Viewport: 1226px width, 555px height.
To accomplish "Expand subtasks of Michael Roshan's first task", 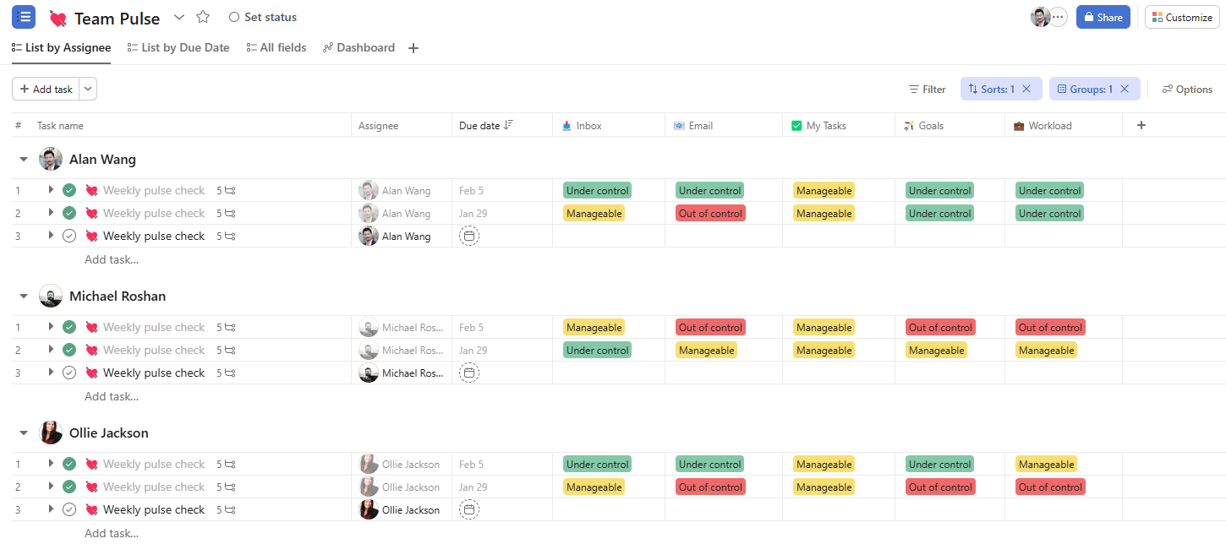I will coord(51,327).
